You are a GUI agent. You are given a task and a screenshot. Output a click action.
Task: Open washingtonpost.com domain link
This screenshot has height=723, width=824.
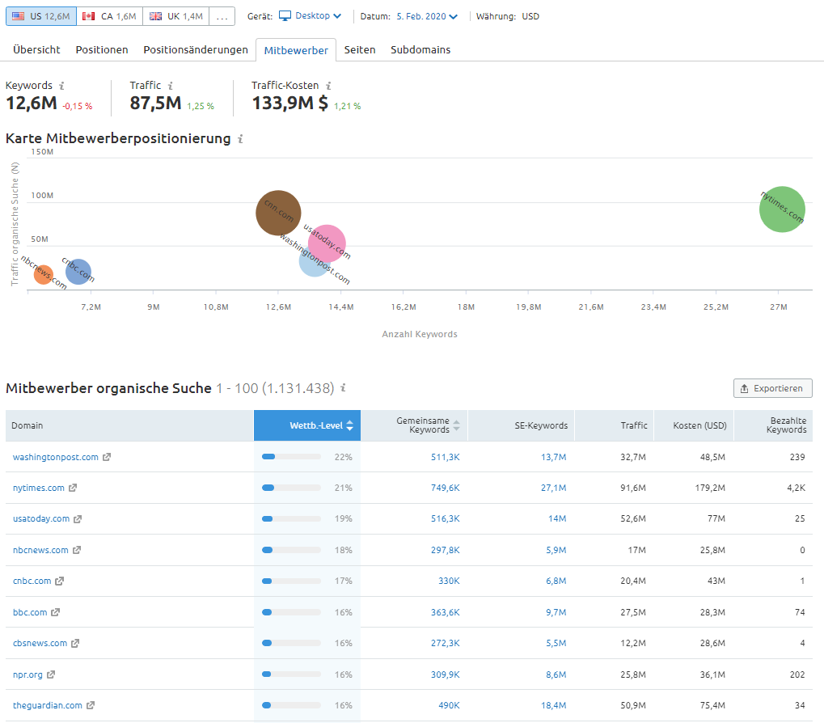(x=55, y=457)
